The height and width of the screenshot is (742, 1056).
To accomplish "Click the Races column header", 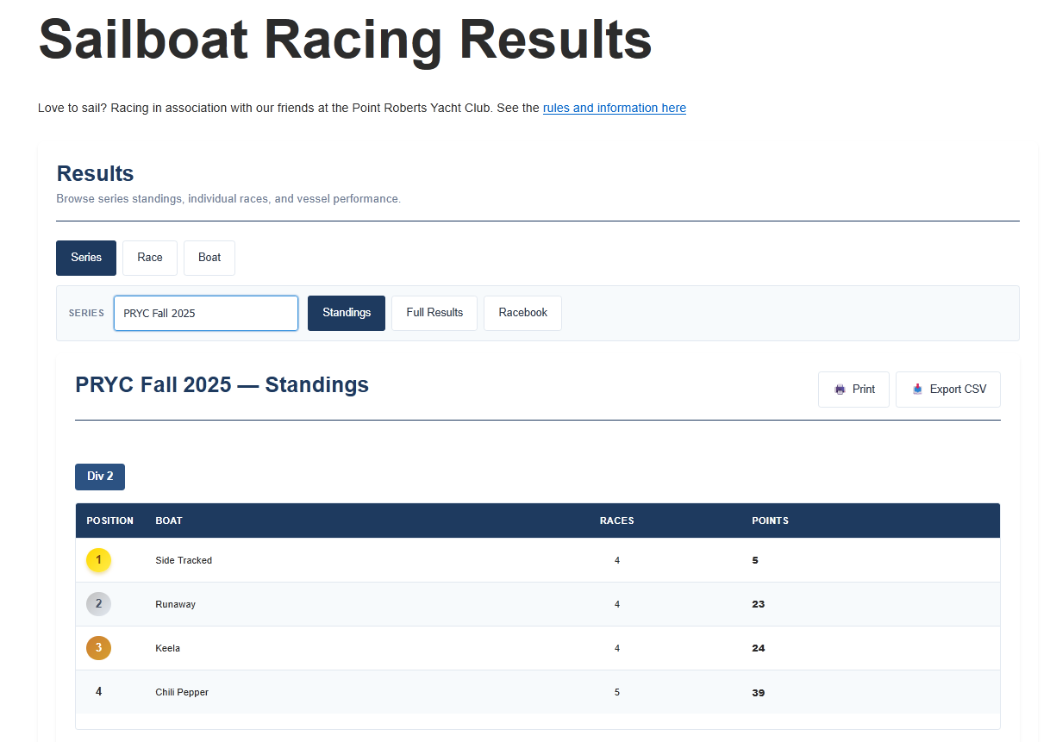I will (x=616, y=521).
